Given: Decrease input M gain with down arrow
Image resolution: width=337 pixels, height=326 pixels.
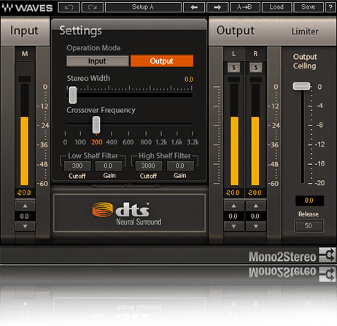Looking at the screenshot, I should (x=25, y=226).
